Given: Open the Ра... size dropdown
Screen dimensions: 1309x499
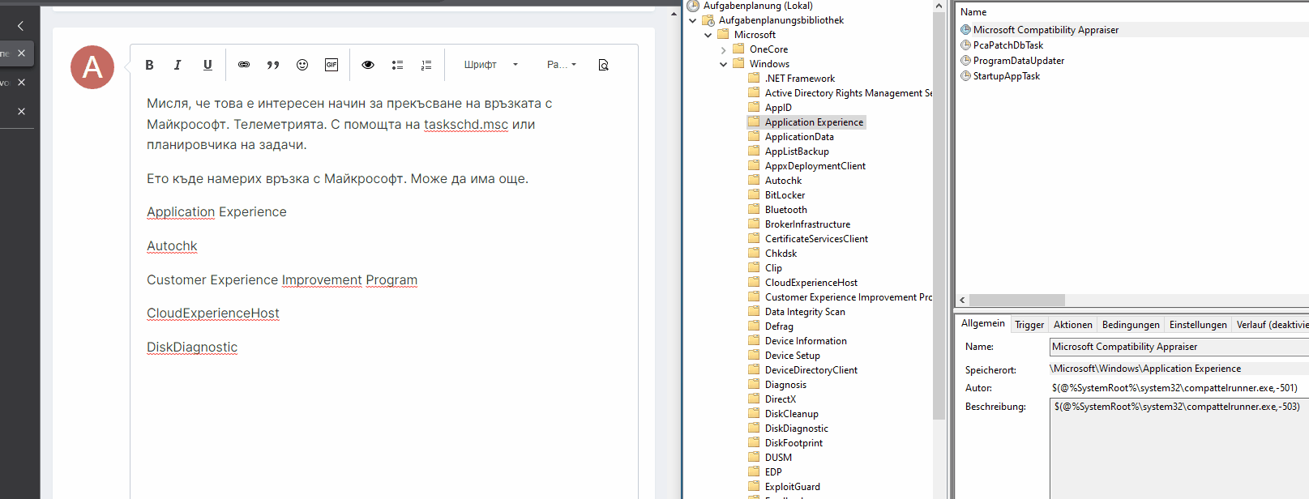Looking at the screenshot, I should pos(562,65).
